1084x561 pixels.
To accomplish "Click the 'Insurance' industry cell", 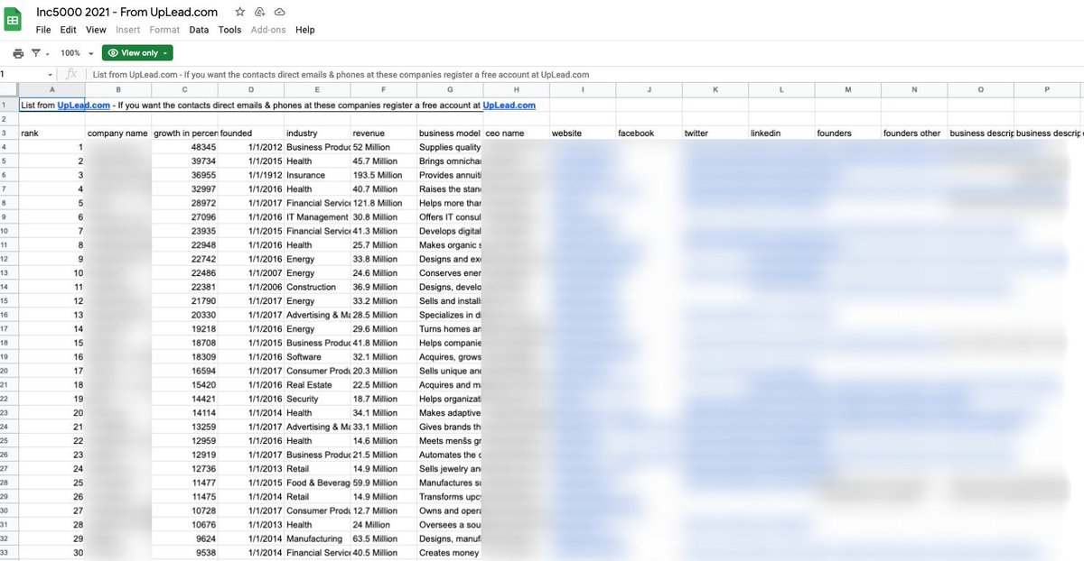I will [x=318, y=175].
